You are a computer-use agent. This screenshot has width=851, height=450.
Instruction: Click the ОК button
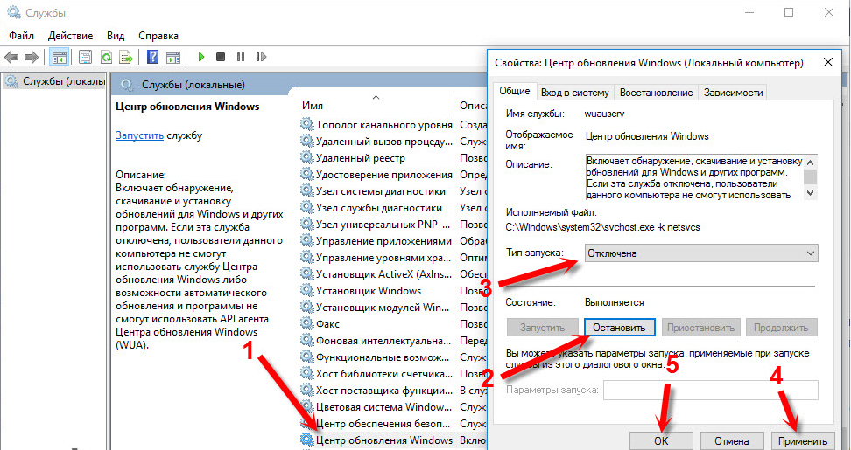tap(661, 440)
